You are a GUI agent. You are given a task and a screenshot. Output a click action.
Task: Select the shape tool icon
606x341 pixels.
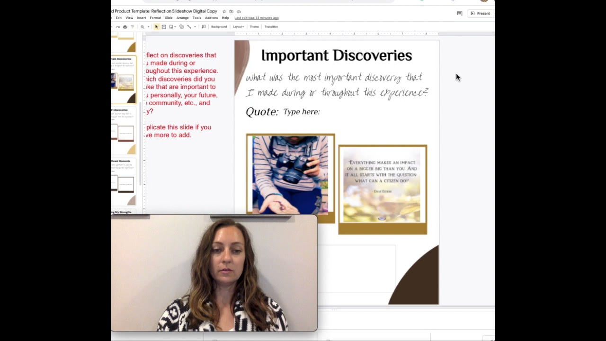point(181,27)
